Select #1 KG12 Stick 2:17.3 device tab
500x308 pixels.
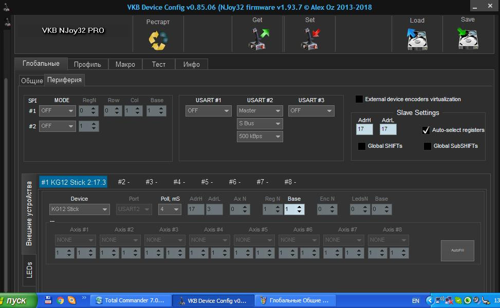[x=73, y=182]
